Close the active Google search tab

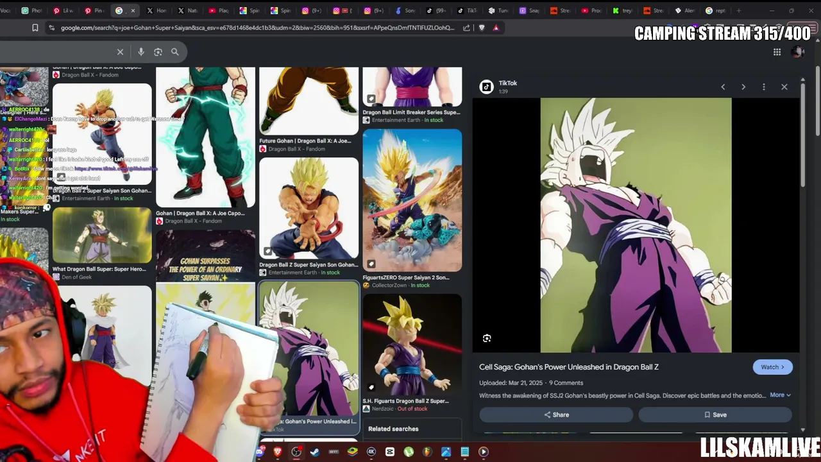[133, 11]
